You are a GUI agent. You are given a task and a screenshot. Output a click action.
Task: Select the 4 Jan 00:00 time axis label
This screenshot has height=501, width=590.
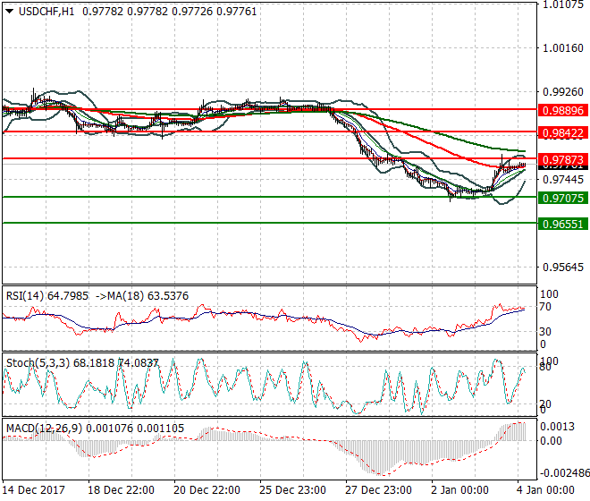click(x=545, y=490)
